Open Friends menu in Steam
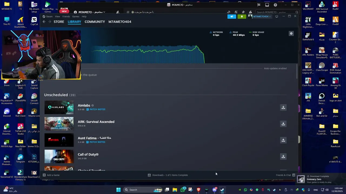 tap(66, 16)
